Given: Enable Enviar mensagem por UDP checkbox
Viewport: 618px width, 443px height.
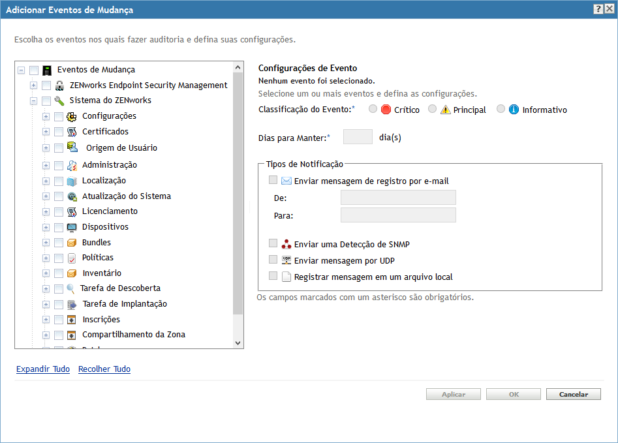Looking at the screenshot, I should click(x=273, y=259).
